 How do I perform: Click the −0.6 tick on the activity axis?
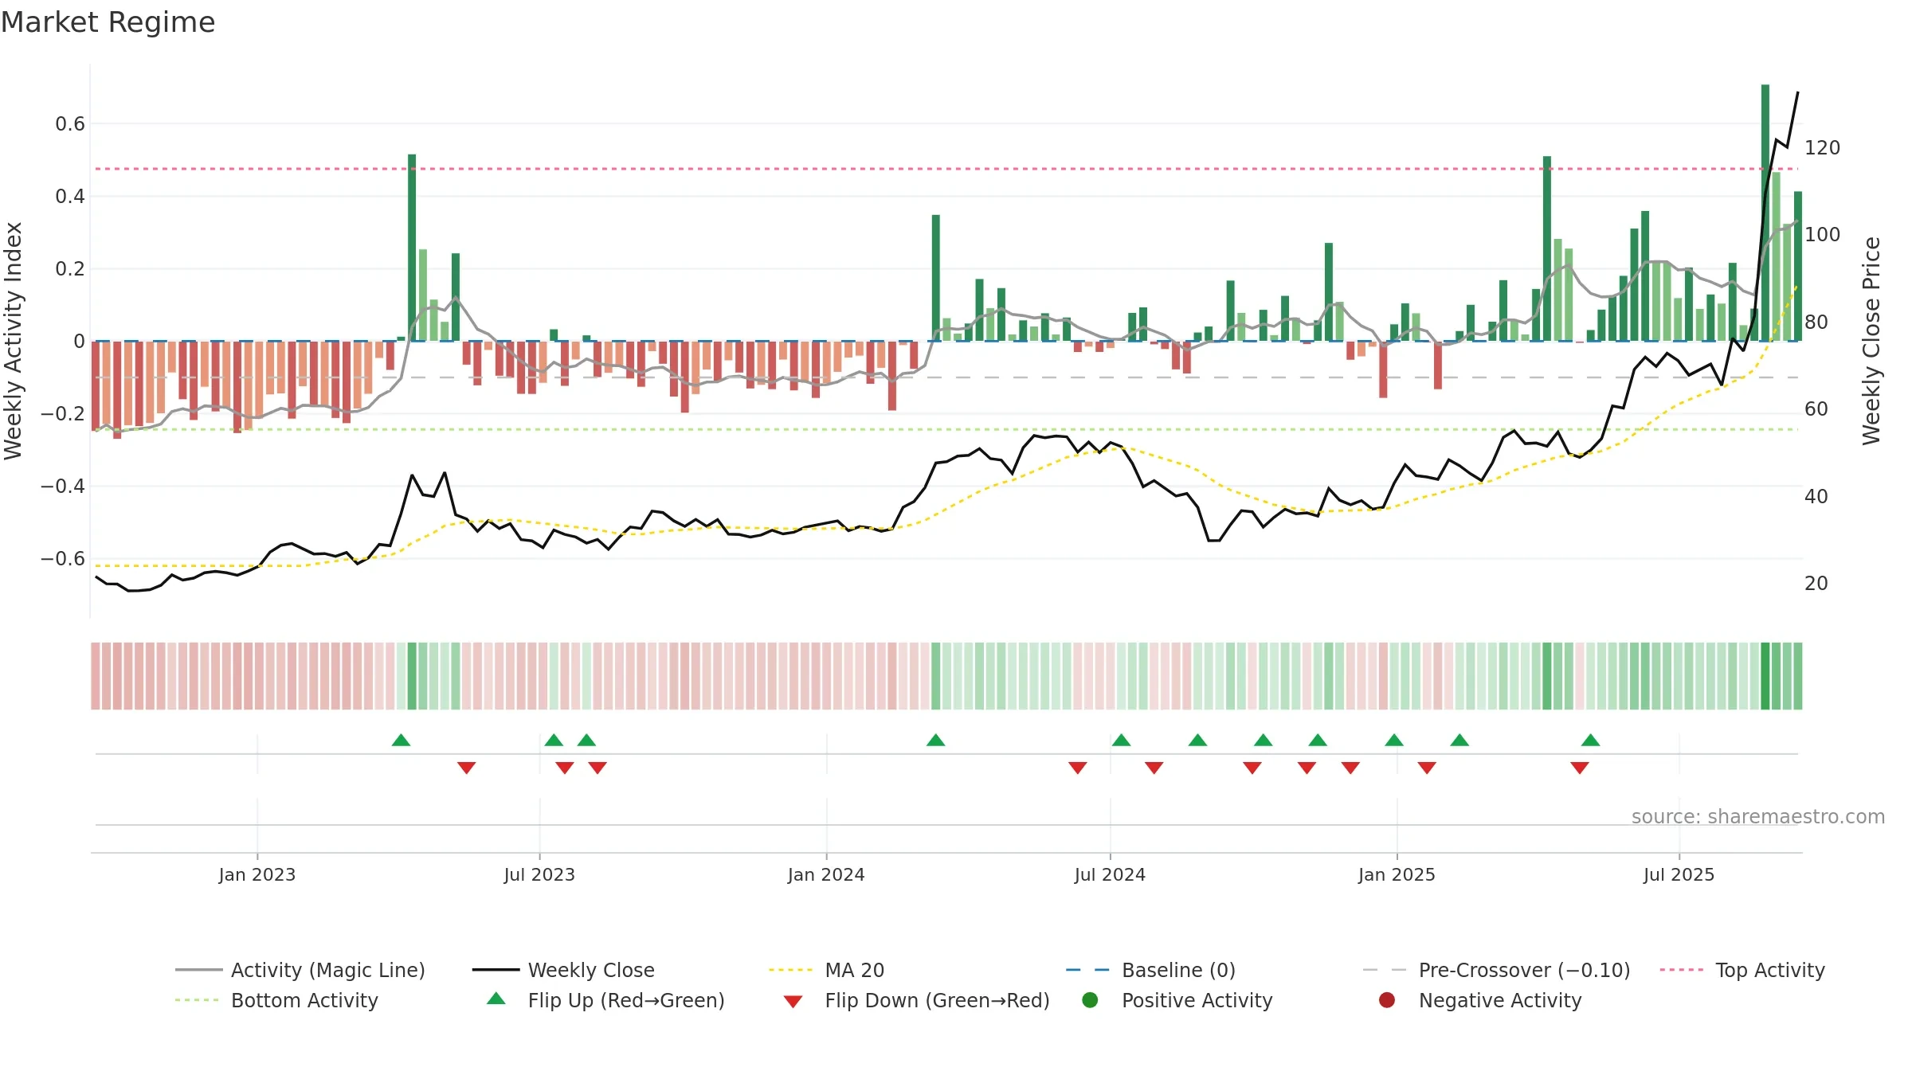click(x=63, y=558)
